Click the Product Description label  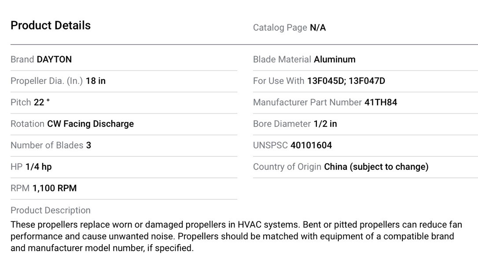click(x=51, y=210)
